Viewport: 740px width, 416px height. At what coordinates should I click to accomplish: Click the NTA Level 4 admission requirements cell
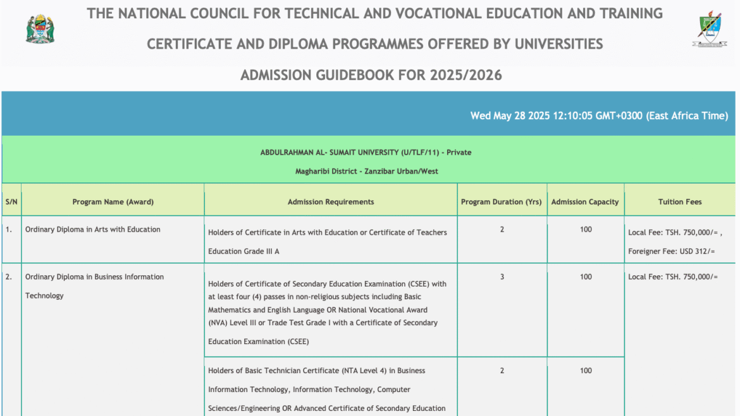pyautogui.click(x=329, y=386)
